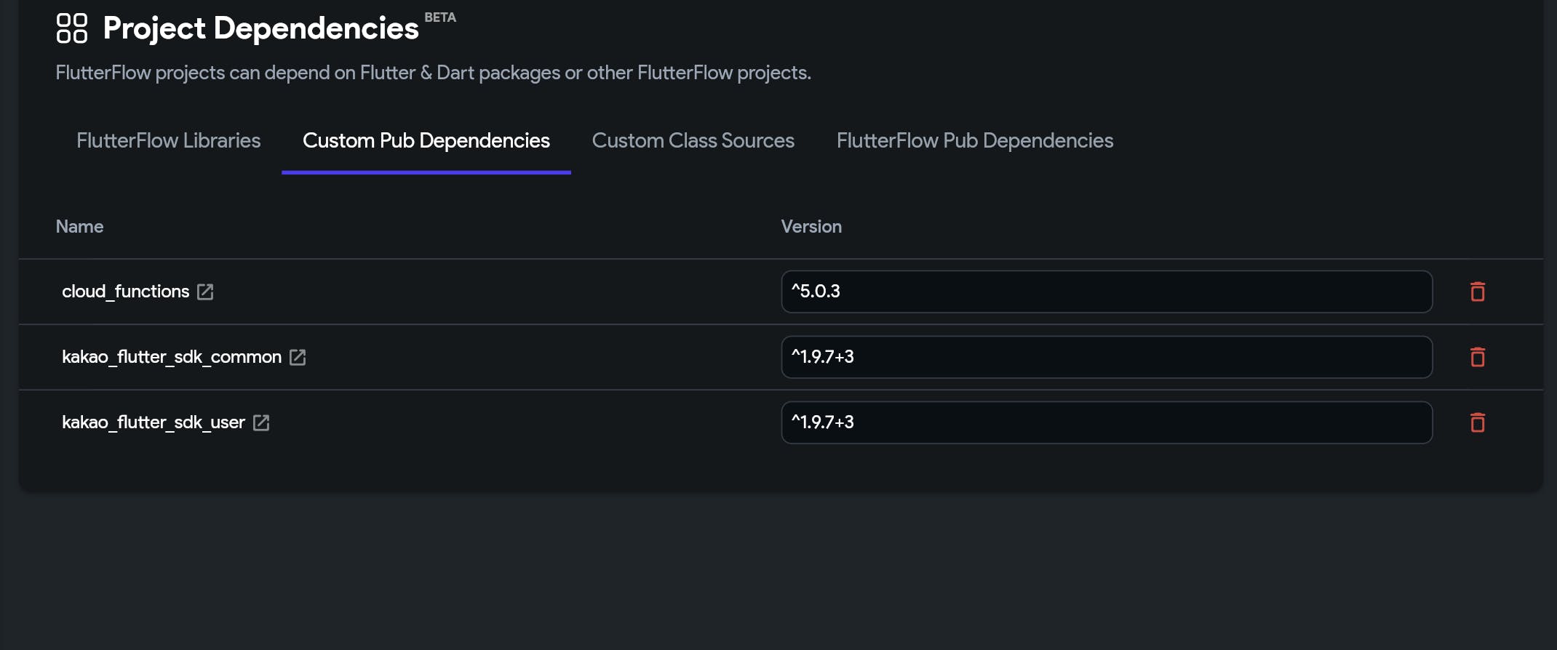
Task: Click the kakao_flutter_sdk_user package name
Action: pos(153,422)
